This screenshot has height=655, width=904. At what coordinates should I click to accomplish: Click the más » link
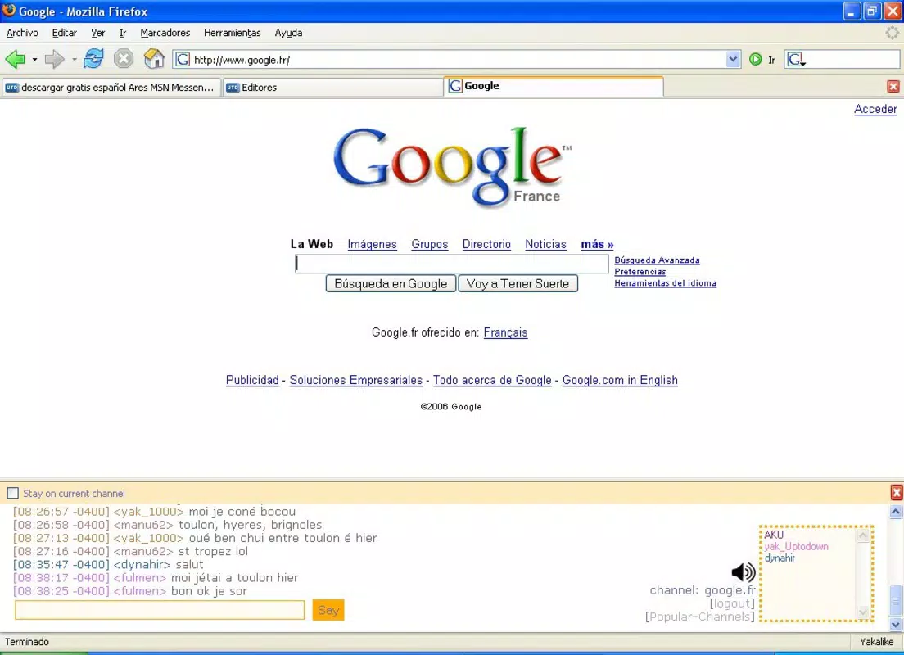point(597,244)
